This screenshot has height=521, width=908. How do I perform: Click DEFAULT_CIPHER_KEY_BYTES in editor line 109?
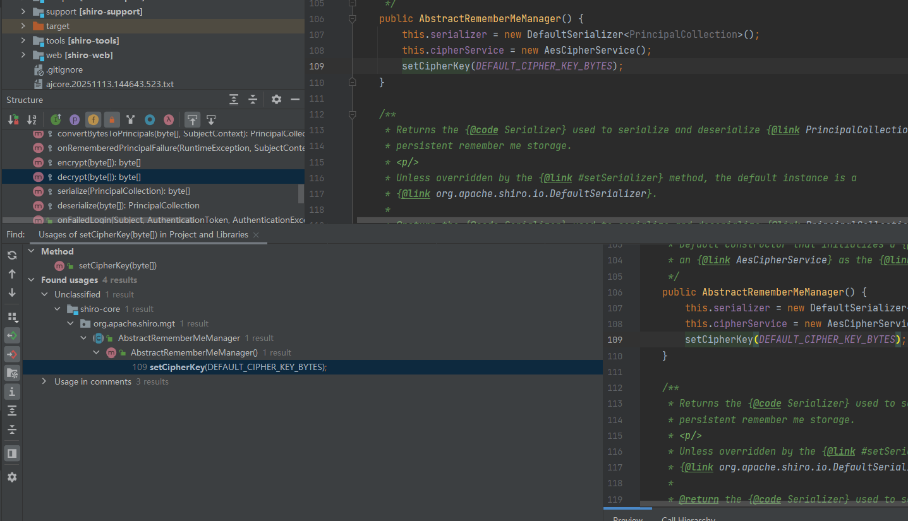[x=543, y=66]
